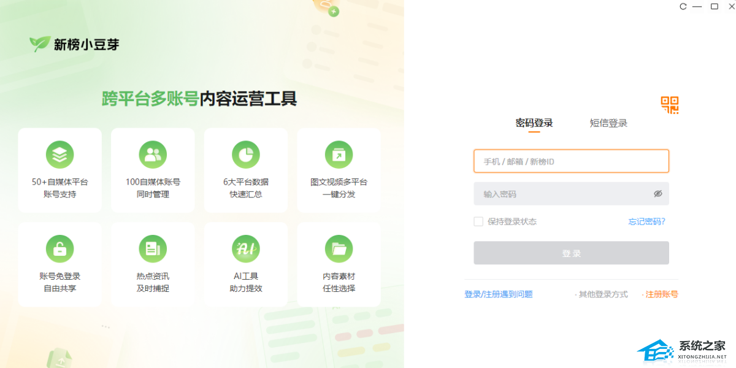Click the 50+自媒体平台 layers icon
The height and width of the screenshot is (368, 736).
click(x=59, y=155)
